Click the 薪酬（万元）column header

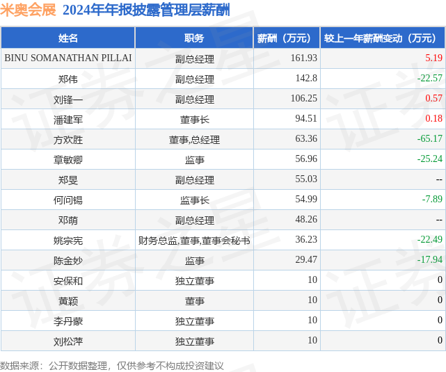287,38
